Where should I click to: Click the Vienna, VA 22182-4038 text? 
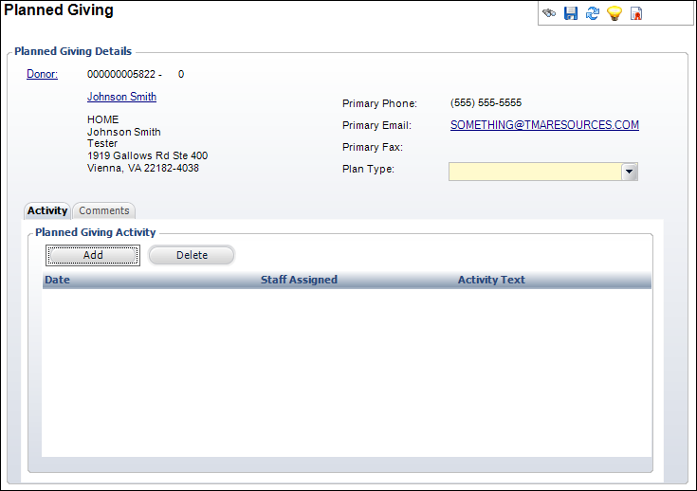(143, 168)
